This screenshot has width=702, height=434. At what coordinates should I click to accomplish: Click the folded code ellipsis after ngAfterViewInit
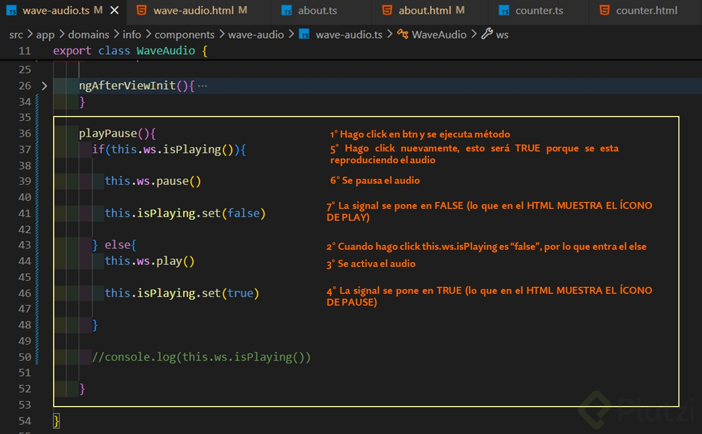(202, 86)
